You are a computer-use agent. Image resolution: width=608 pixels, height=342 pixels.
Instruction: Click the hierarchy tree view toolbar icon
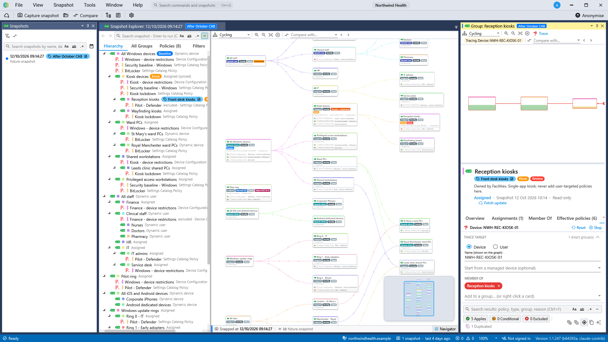(108, 15)
